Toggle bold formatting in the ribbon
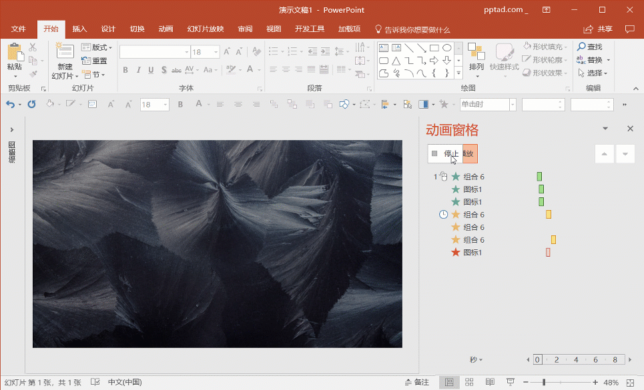The height and width of the screenshot is (390, 644). [125, 69]
